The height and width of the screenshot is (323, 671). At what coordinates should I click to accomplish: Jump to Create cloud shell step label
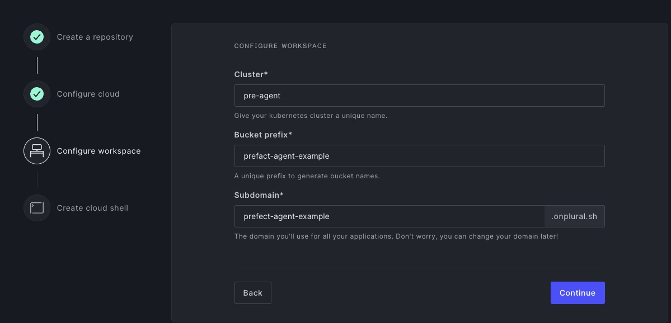click(92, 208)
